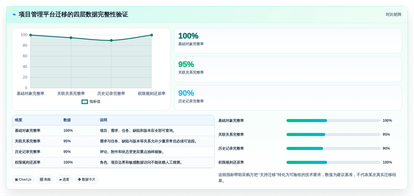Click the 95% 关联关系完整率 stat card
Viewport: 414px width, 196px height.
[288, 69]
